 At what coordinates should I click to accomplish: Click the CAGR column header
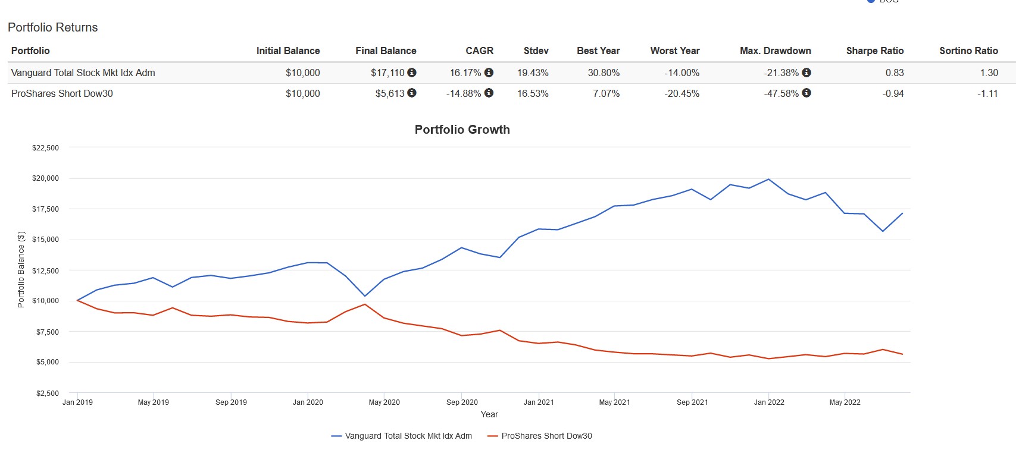pos(479,51)
